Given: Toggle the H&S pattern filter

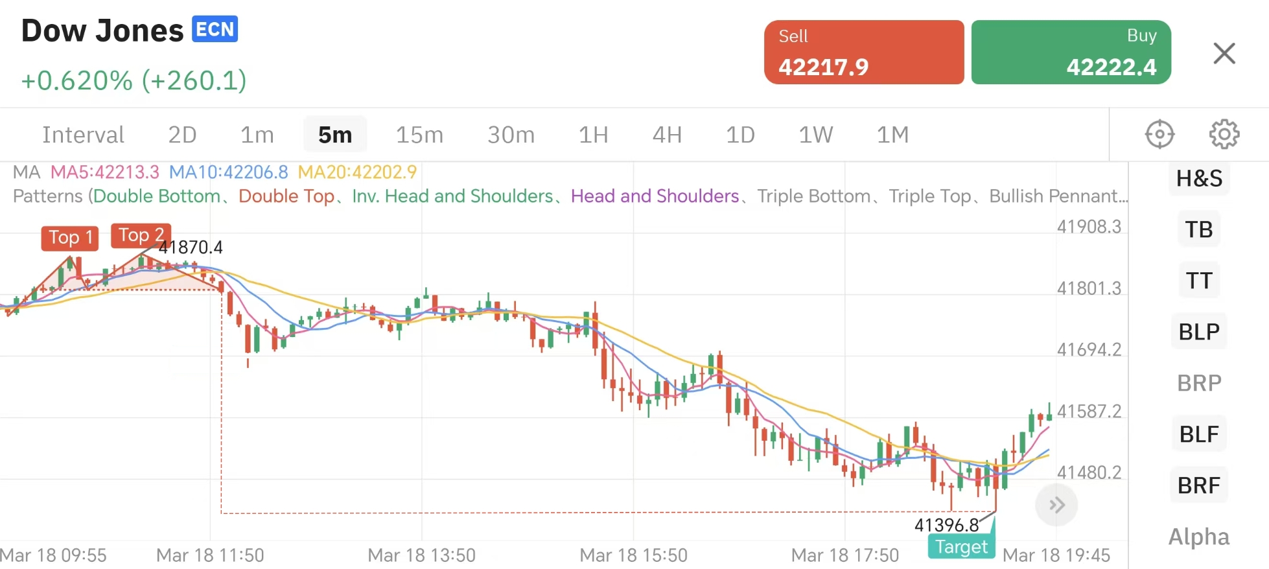Looking at the screenshot, I should [x=1199, y=178].
